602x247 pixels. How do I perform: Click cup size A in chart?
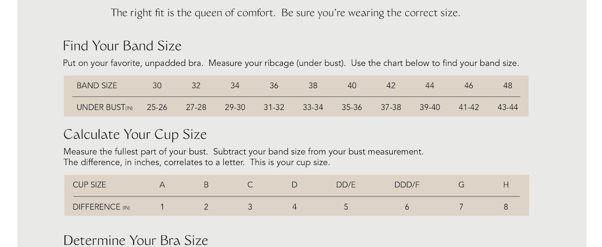coord(162,185)
